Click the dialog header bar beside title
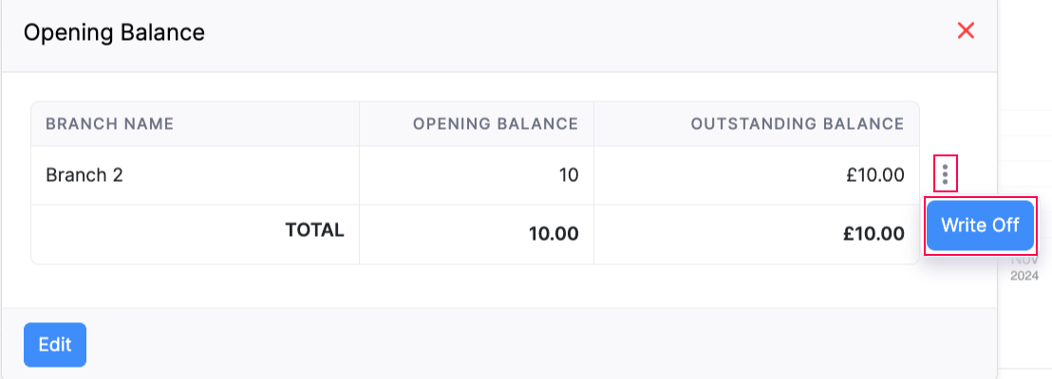Viewport: 1052px width, 379px height. click(x=570, y=33)
